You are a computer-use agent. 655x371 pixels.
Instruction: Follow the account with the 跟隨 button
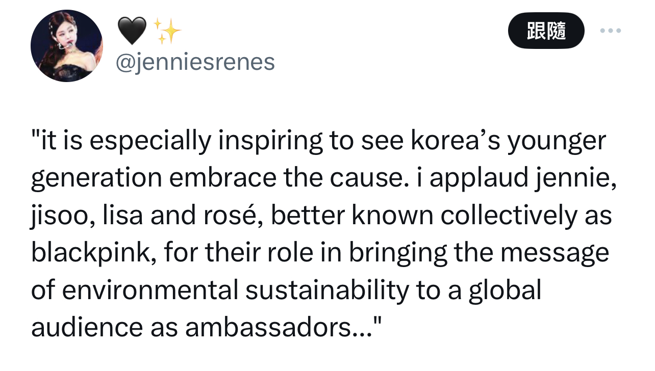click(546, 31)
